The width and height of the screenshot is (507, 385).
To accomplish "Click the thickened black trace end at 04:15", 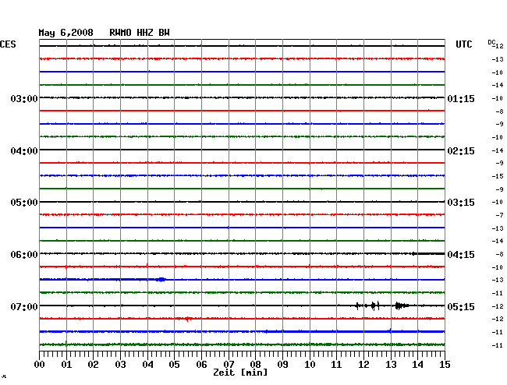I will tap(428, 254).
